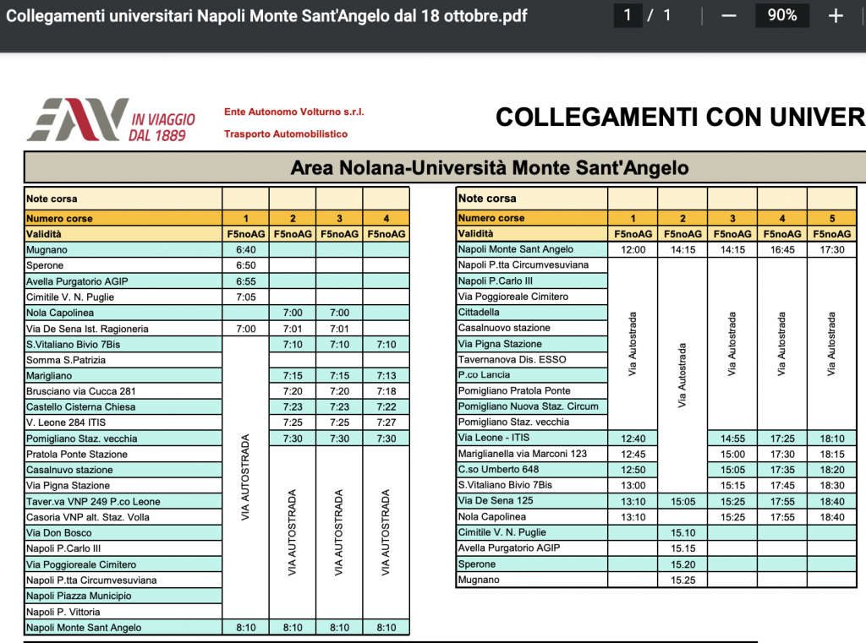Select the 'Castello Cisterna Chiesa' stop
Viewport: 866px width, 643px height.
coord(80,406)
